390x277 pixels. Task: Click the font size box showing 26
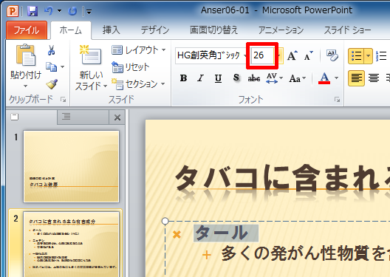(x=262, y=55)
